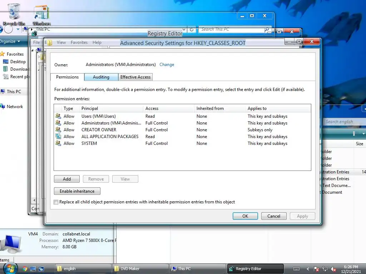Click the Size column header in english window
Image resolution: width=366 pixels, height=274 pixels.
click(360, 144)
